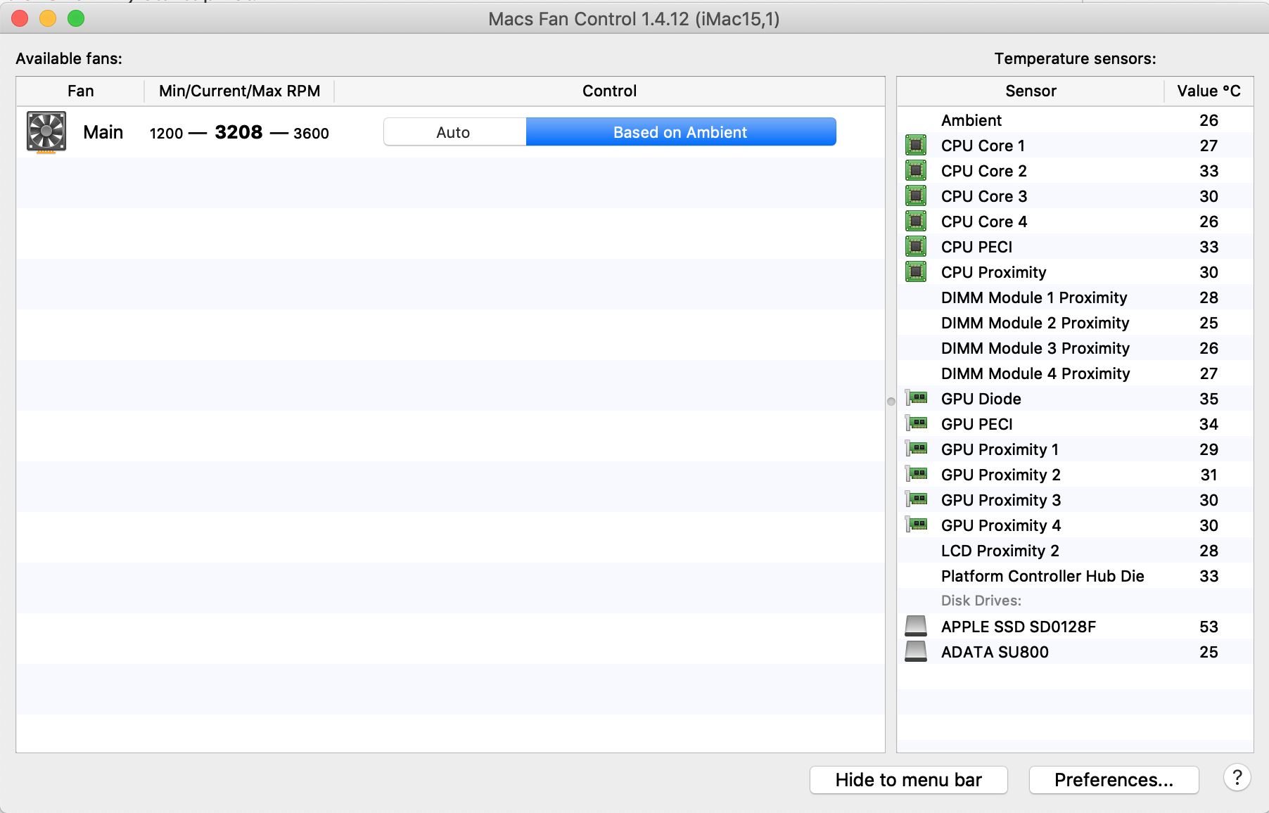Image resolution: width=1269 pixels, height=813 pixels.
Task: Close the Macs Fan Control window
Action: coord(20,18)
